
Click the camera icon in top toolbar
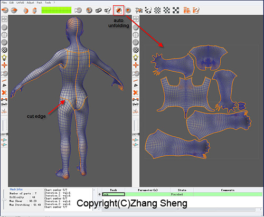[x=78, y=11]
